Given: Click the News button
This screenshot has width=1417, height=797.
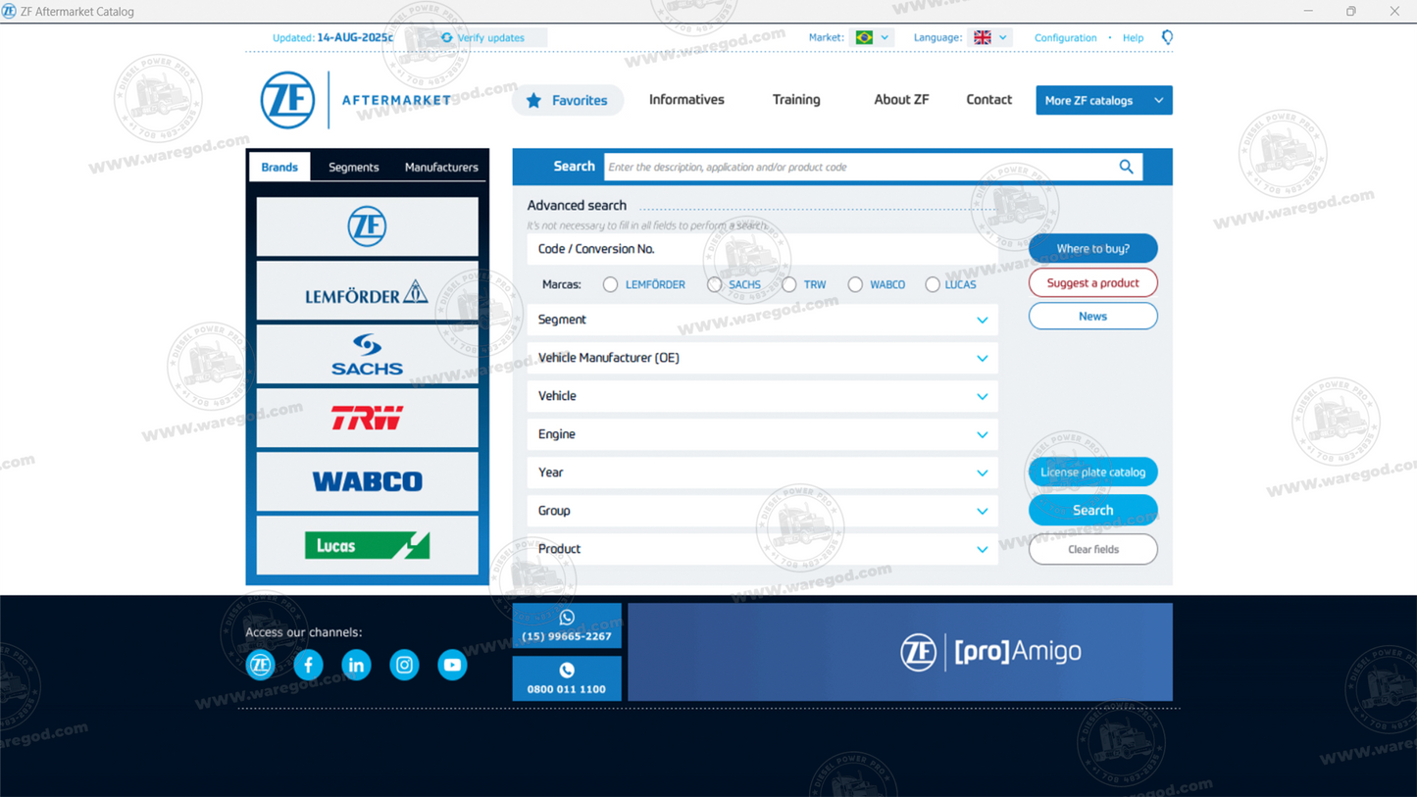Looking at the screenshot, I should pos(1092,316).
